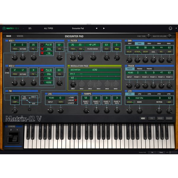
Task: Click the VCO 2 PW knob
Action: 34,83
